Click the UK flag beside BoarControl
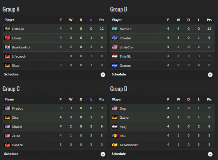The width and height of the screenshot is (218, 160). [7, 47]
